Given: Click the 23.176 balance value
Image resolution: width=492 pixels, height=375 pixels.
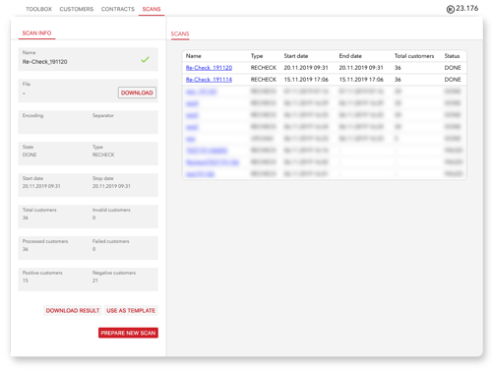Looking at the screenshot, I should point(467,8).
